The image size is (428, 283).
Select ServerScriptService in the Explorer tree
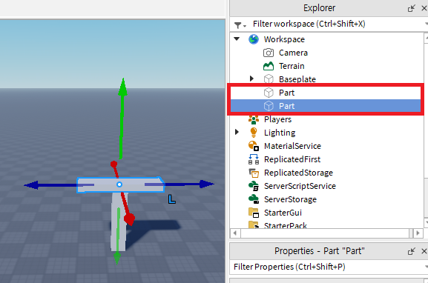300,186
